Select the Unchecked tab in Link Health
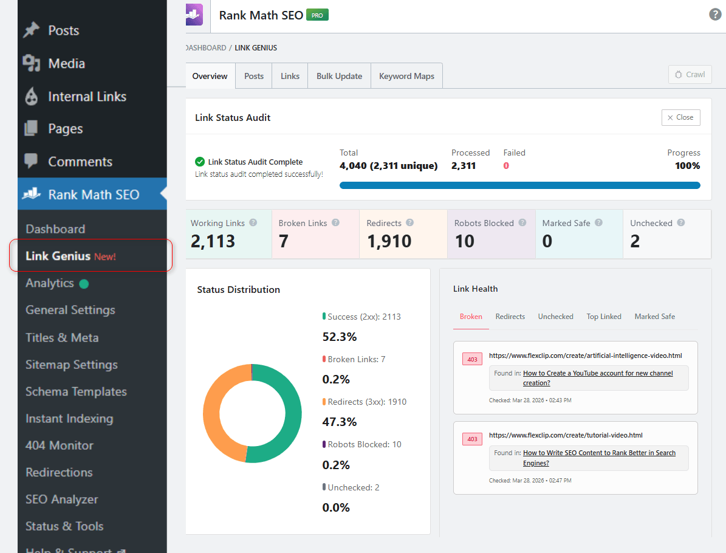Viewport: 726px width, 553px height. [556, 317]
